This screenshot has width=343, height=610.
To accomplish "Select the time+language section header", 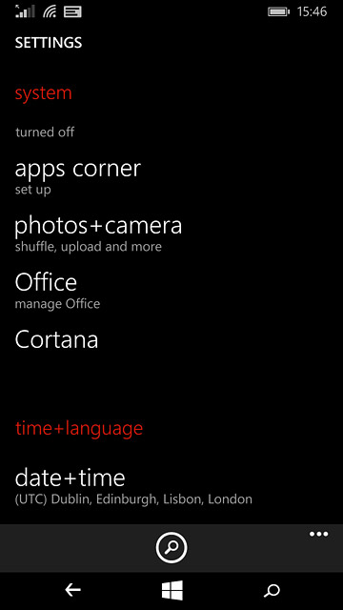I will tap(79, 428).
